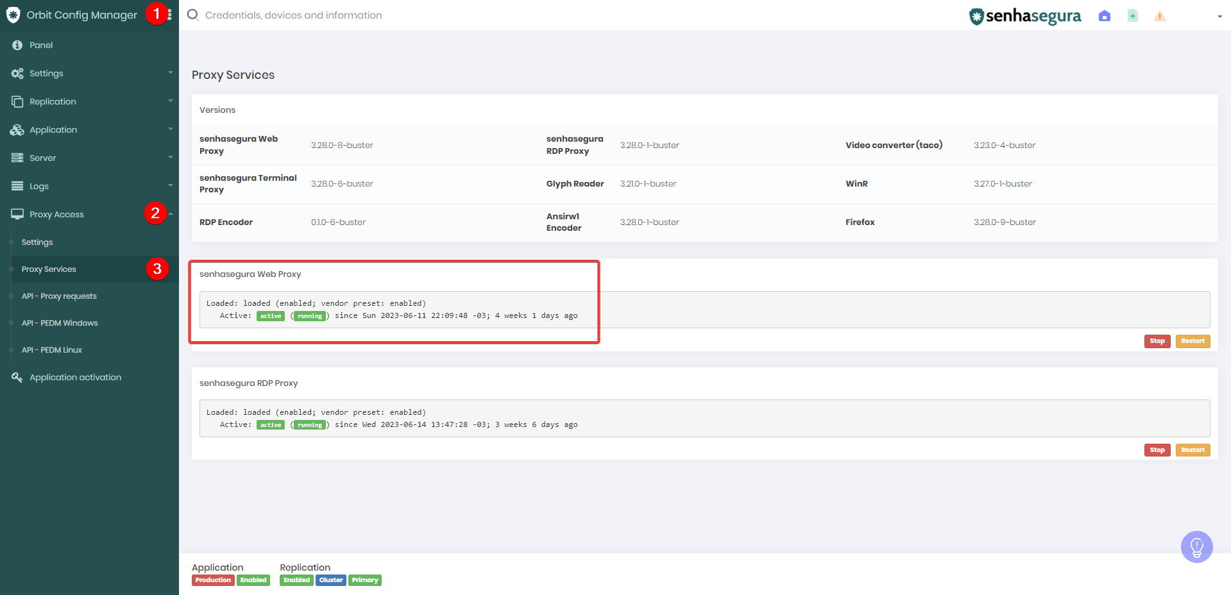Click the Orbit Config Manager shield logo
The height and width of the screenshot is (595, 1231).
13,15
